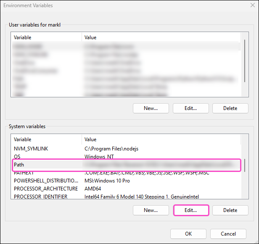
Task: Click Delete under User variables
Action: (x=230, y=108)
